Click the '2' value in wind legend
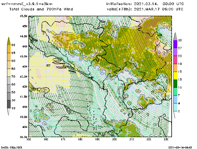 coord(179,111)
